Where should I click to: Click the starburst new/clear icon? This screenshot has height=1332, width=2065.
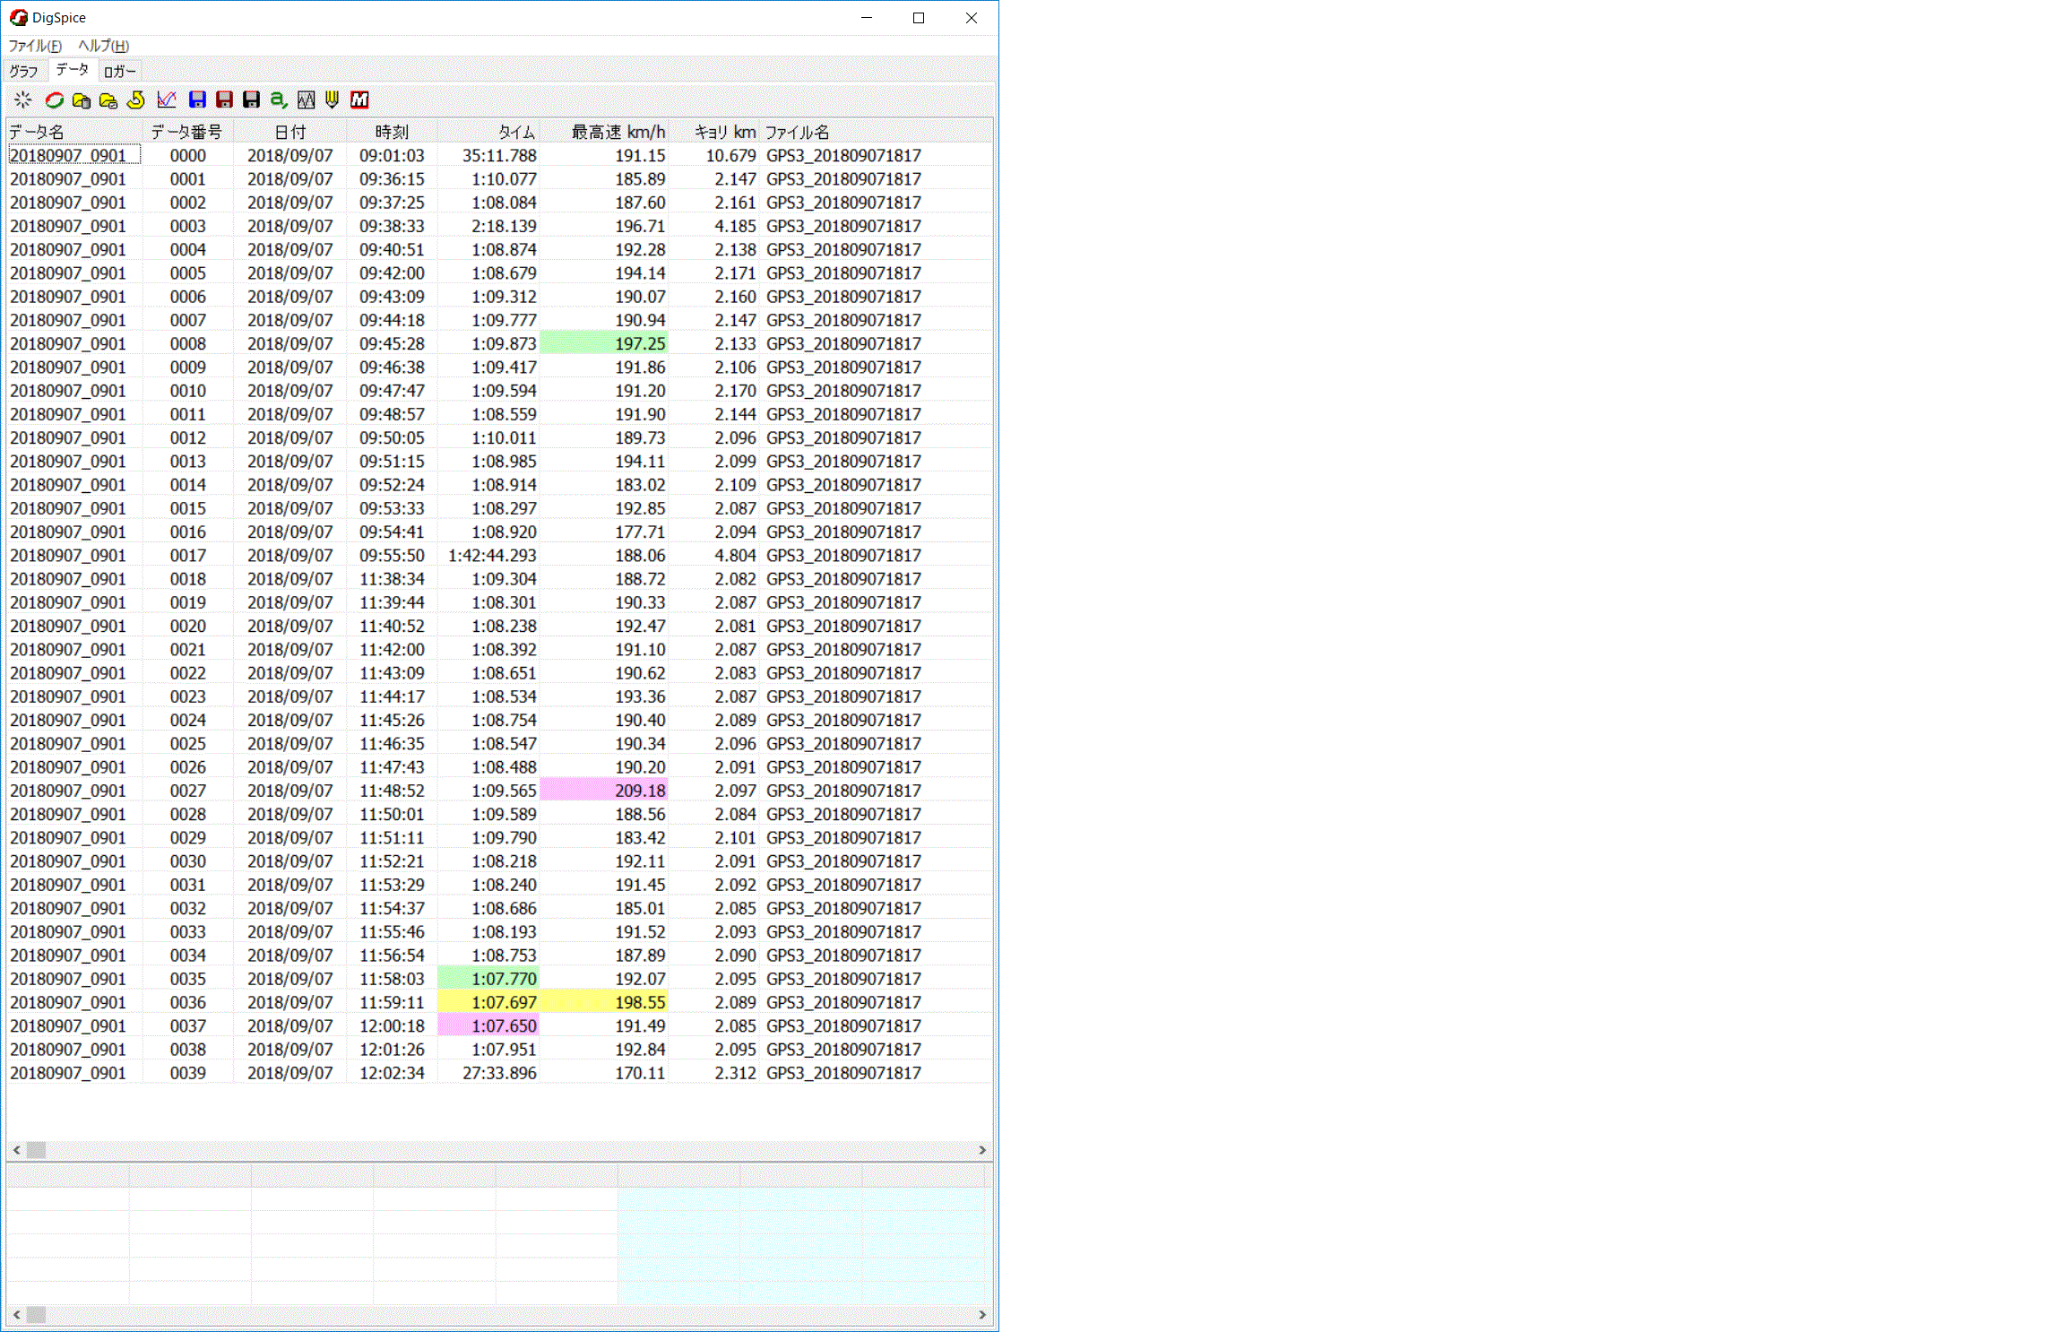tap(22, 99)
